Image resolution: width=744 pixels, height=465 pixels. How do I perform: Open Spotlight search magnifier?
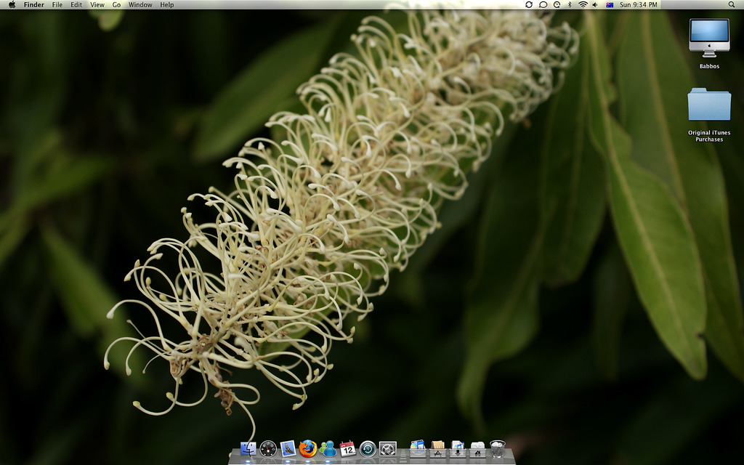click(732, 5)
